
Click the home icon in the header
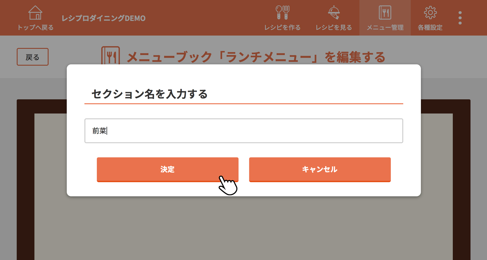click(35, 13)
